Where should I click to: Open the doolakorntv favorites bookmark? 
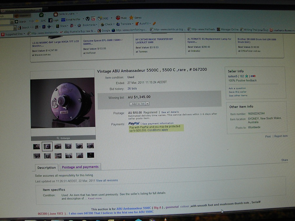click(43, 33)
